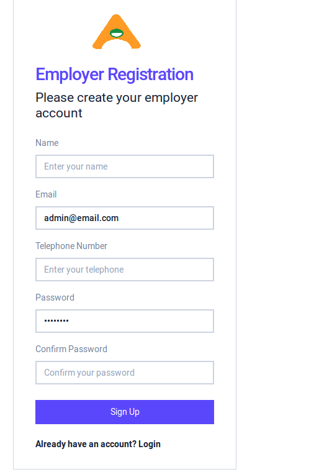Click the 'Please create your employer account' subtitle
The image size is (314, 472).
point(117,105)
